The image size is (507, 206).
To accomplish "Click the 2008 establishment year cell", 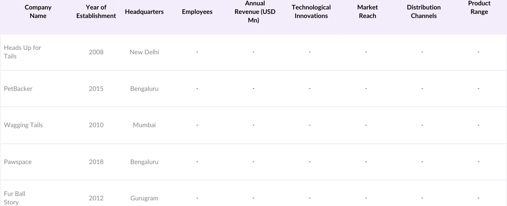I will pos(96,52).
